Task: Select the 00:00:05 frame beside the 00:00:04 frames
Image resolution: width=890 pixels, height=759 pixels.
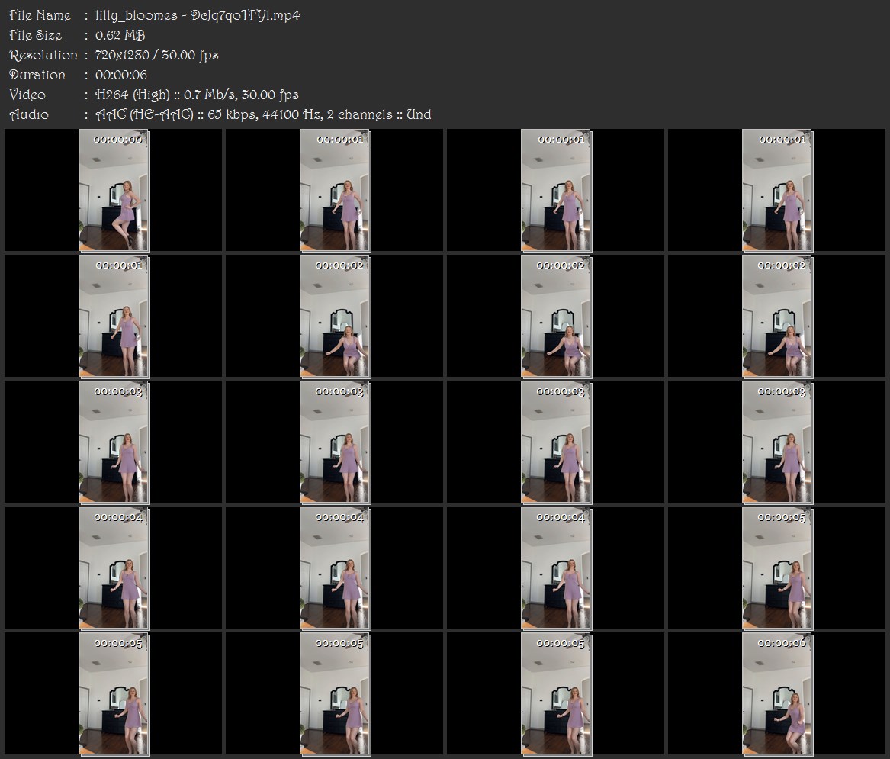Action: (x=777, y=568)
